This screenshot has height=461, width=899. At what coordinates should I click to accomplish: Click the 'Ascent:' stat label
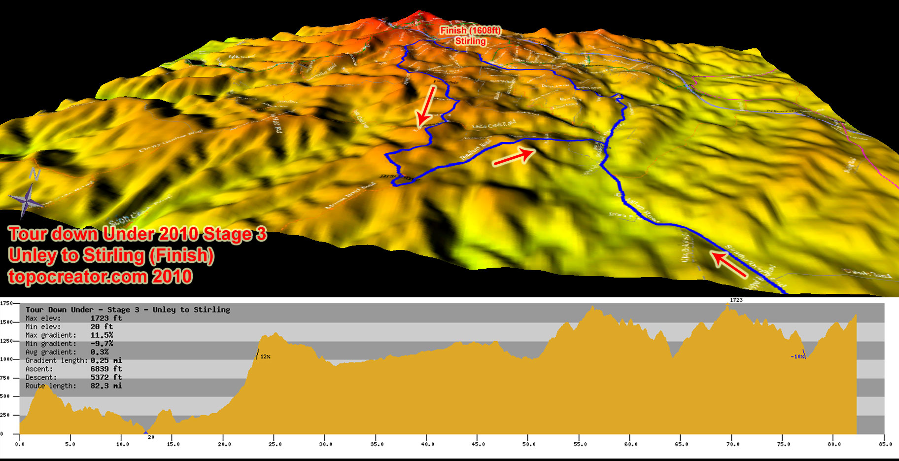point(39,369)
